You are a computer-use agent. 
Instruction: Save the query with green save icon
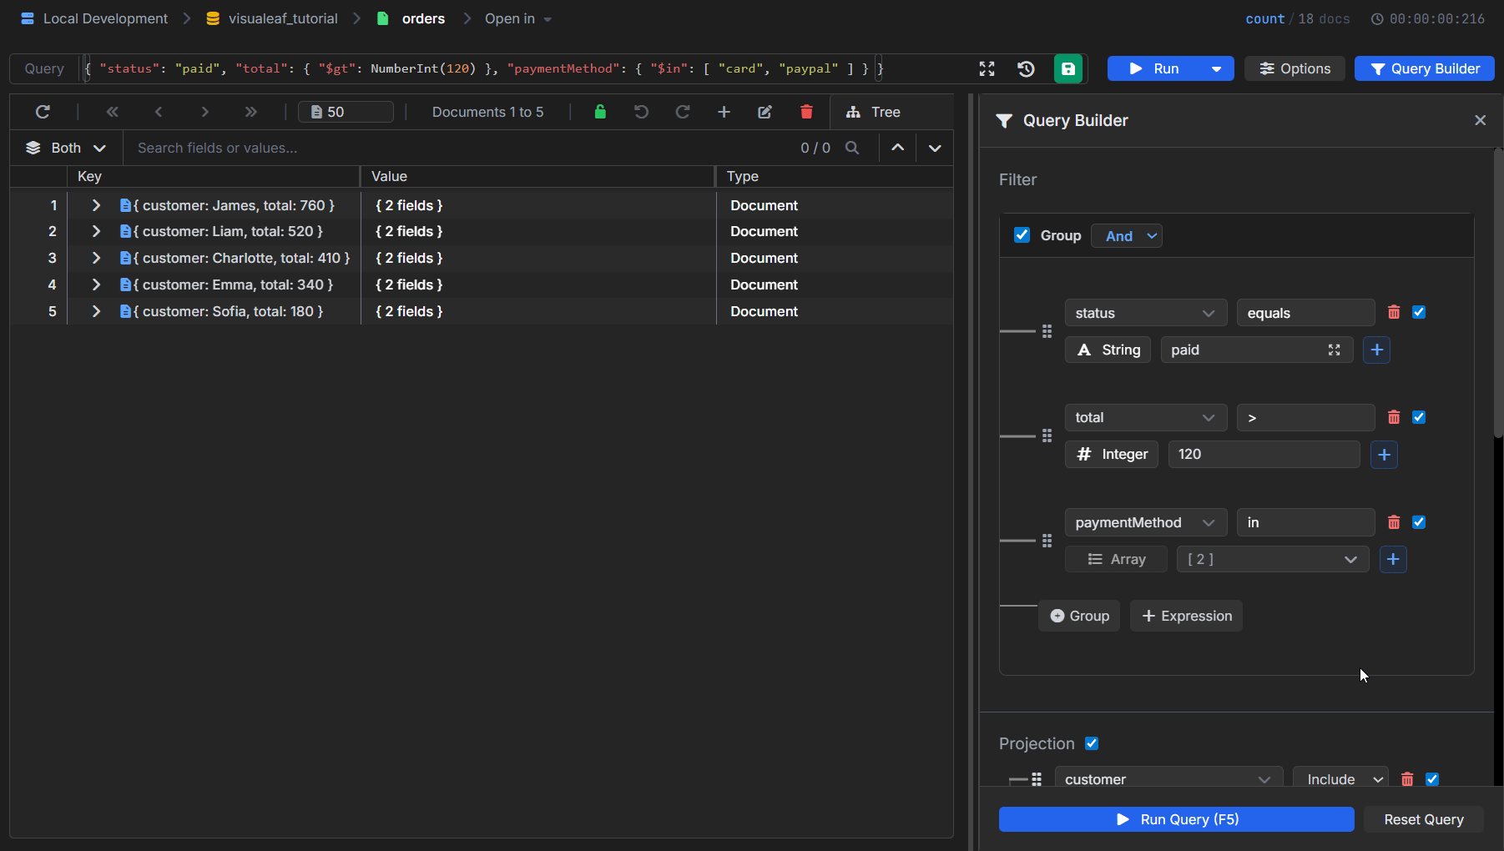coord(1068,69)
